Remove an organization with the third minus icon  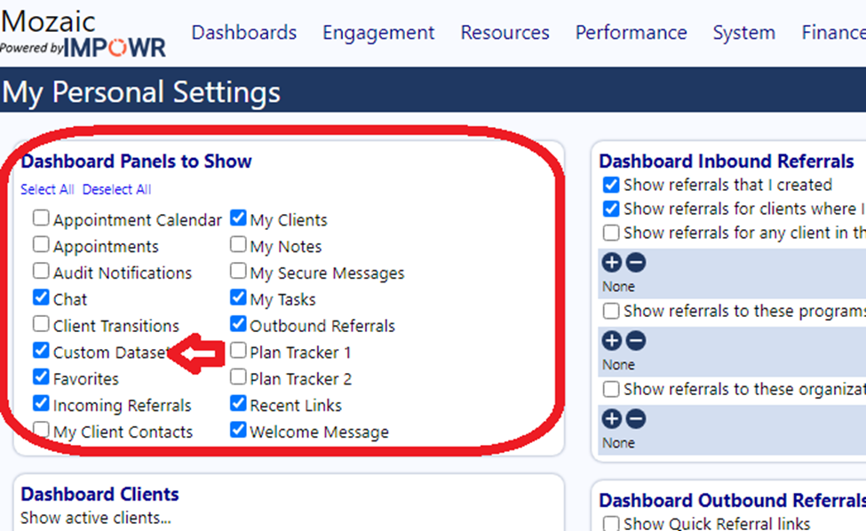click(x=636, y=419)
